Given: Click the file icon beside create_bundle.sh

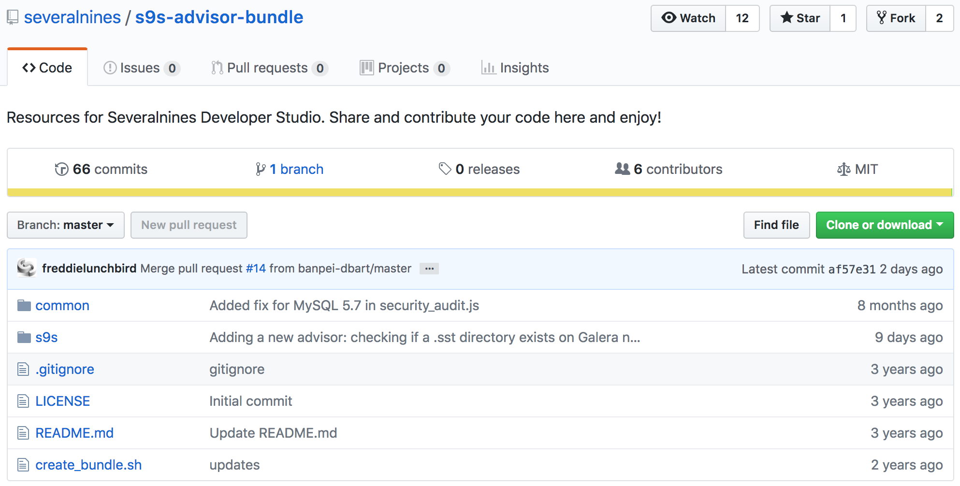Looking at the screenshot, I should [x=23, y=465].
